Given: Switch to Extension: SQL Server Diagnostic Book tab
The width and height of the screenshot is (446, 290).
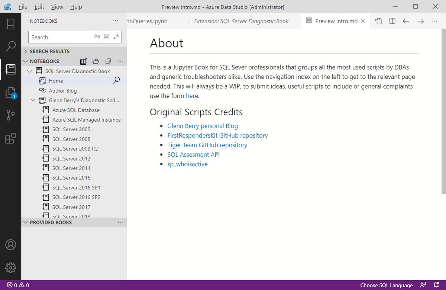Looking at the screenshot, I should coord(240,21).
